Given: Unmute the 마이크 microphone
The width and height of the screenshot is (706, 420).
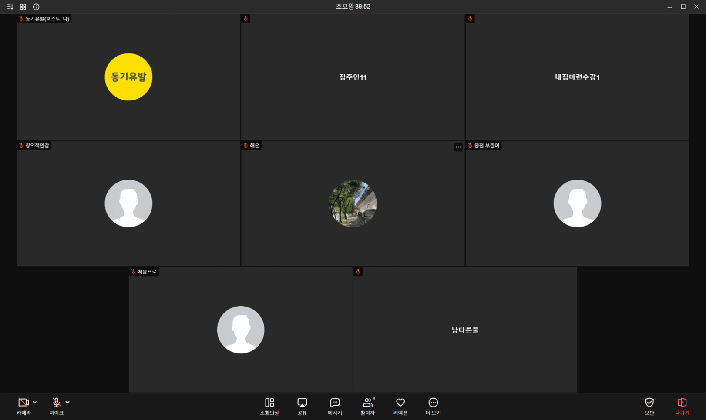Looking at the screenshot, I should point(56,403).
